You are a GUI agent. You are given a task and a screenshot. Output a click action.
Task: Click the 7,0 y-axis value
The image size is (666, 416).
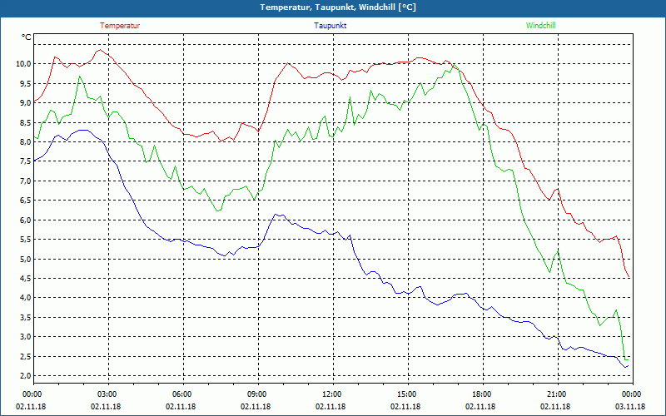pos(26,181)
